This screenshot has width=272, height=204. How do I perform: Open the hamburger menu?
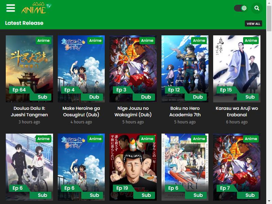coord(11,8)
